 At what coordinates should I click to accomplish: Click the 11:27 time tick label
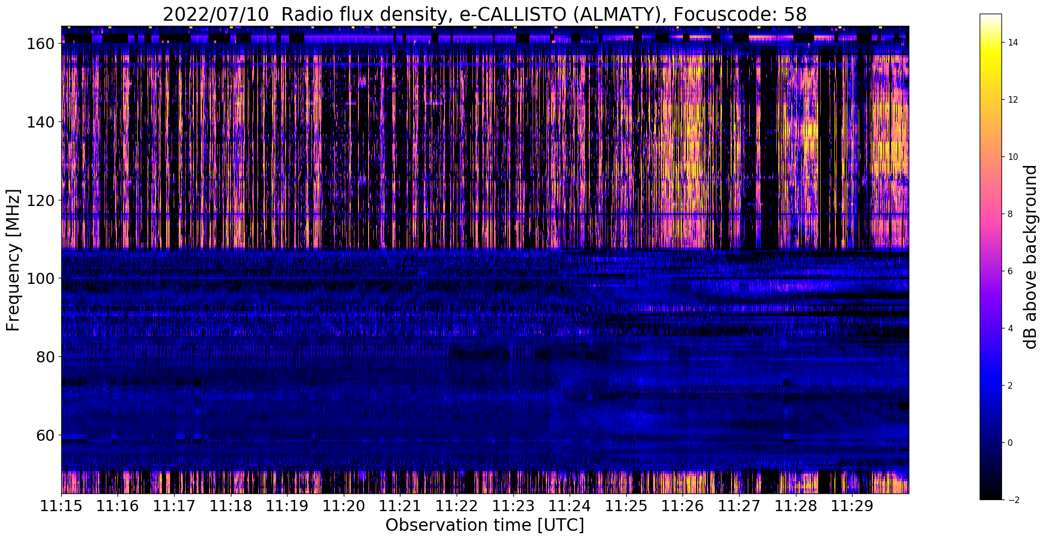[739, 506]
